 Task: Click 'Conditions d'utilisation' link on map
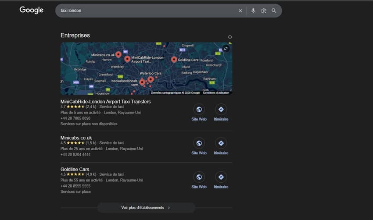click(216, 92)
